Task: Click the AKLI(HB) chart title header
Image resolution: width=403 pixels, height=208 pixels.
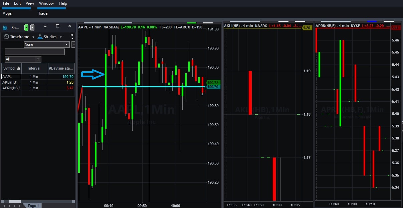Action: tap(262, 26)
